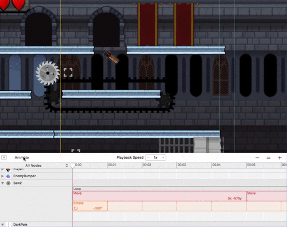This screenshot has height=227, width=287.
Task: Collapse the DarkPole node row
Action: pyautogui.click(x=2, y=225)
